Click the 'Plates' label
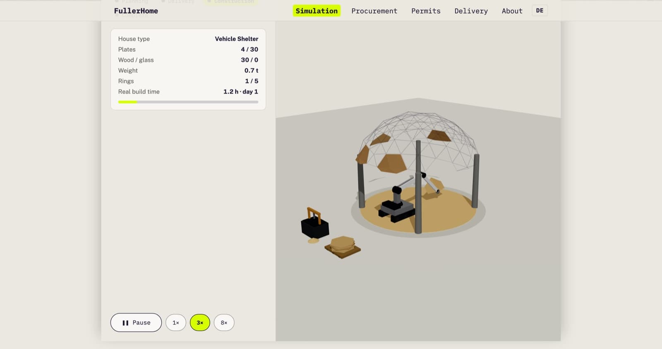662x349 pixels. pyautogui.click(x=127, y=49)
